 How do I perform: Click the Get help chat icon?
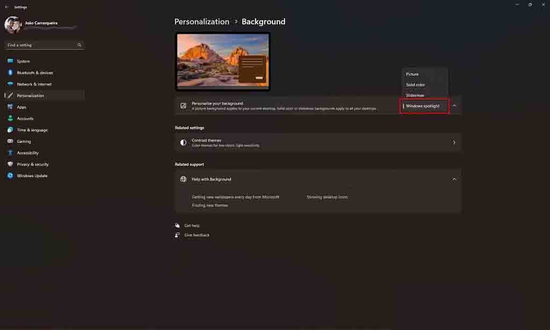[177, 225]
